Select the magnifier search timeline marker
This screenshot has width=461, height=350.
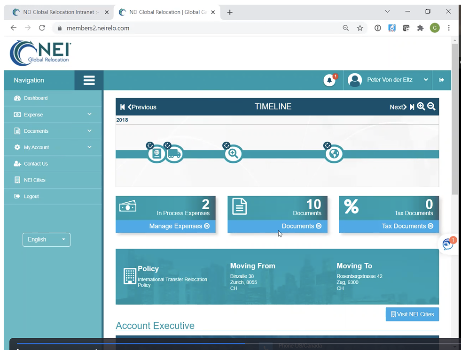coord(233,153)
